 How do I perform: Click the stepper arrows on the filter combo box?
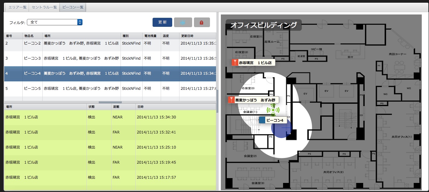[x=79, y=22]
